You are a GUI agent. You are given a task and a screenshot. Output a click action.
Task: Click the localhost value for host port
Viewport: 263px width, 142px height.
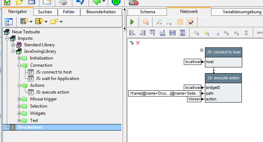[192, 62]
